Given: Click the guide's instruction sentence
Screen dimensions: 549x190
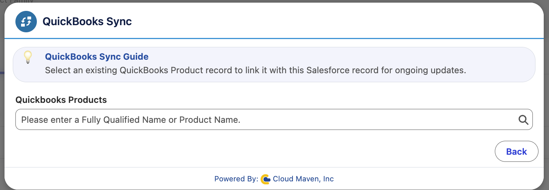Looking at the screenshot, I should (255, 70).
